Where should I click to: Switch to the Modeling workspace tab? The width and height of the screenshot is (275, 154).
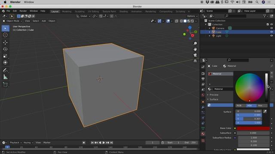pyautogui.click(x=67, y=12)
